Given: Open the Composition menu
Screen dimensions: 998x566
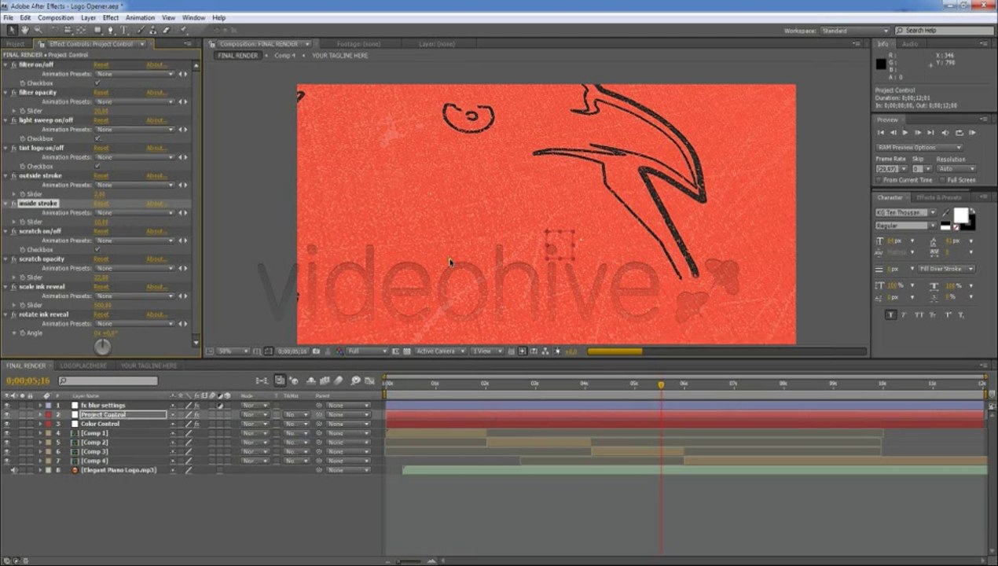Looking at the screenshot, I should [x=56, y=17].
